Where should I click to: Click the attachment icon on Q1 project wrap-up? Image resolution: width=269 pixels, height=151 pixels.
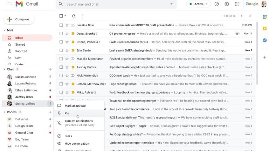pos(237,34)
